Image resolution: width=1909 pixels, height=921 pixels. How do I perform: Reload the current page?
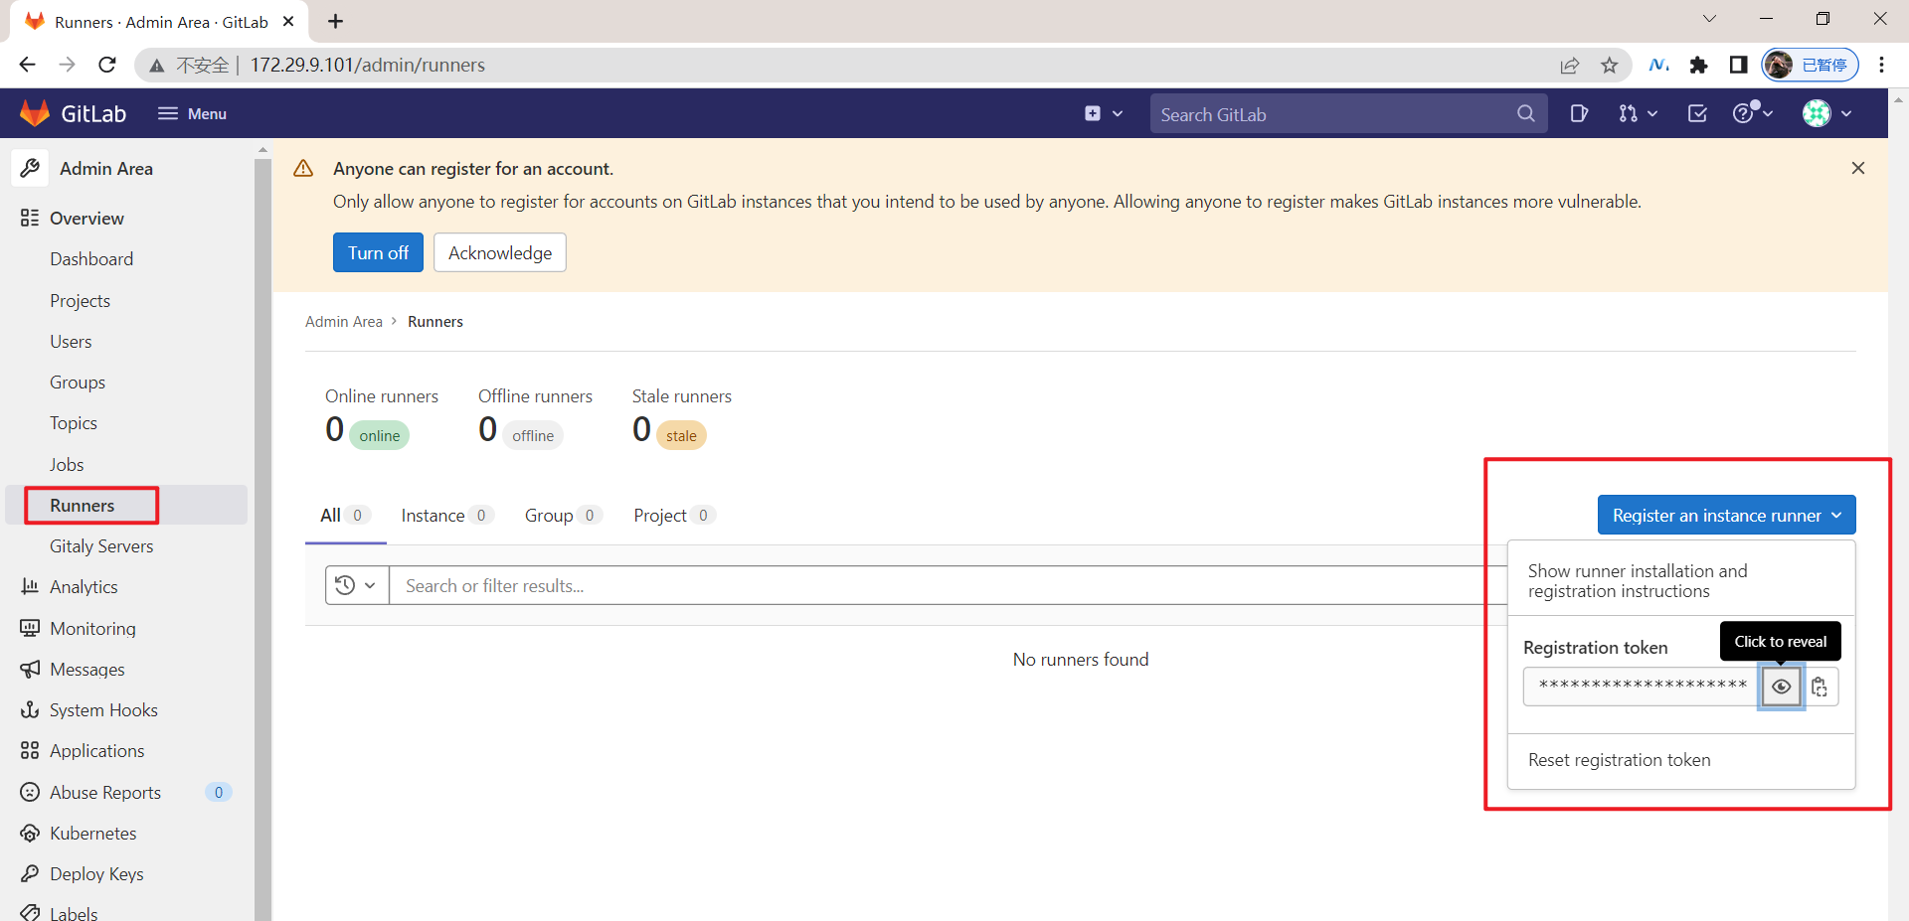point(107,65)
